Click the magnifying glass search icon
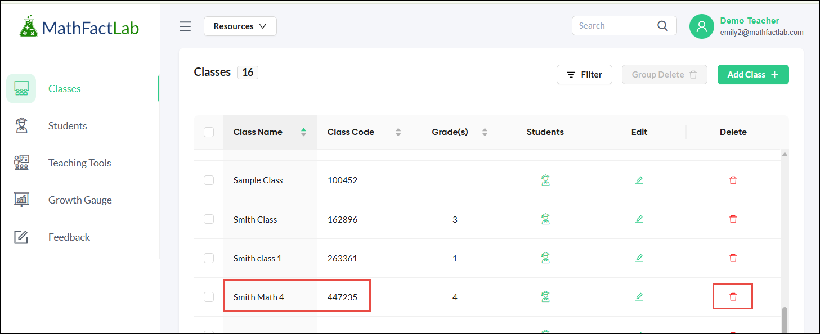The width and height of the screenshot is (820, 334). [662, 26]
